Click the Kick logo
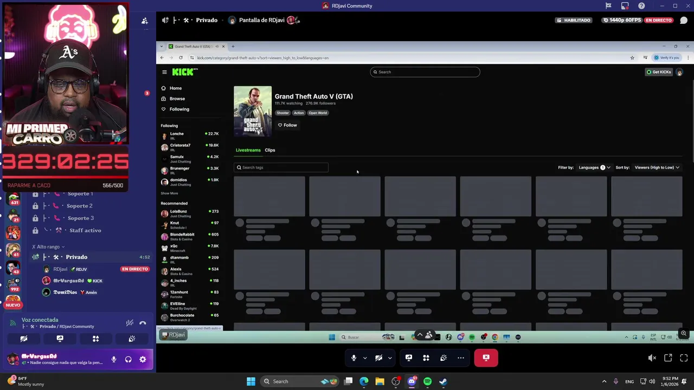 pyautogui.click(x=184, y=72)
